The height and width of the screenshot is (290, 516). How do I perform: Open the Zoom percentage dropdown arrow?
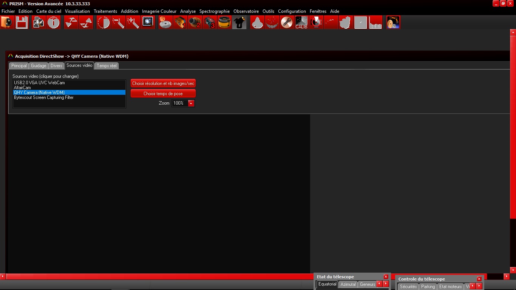(x=191, y=103)
